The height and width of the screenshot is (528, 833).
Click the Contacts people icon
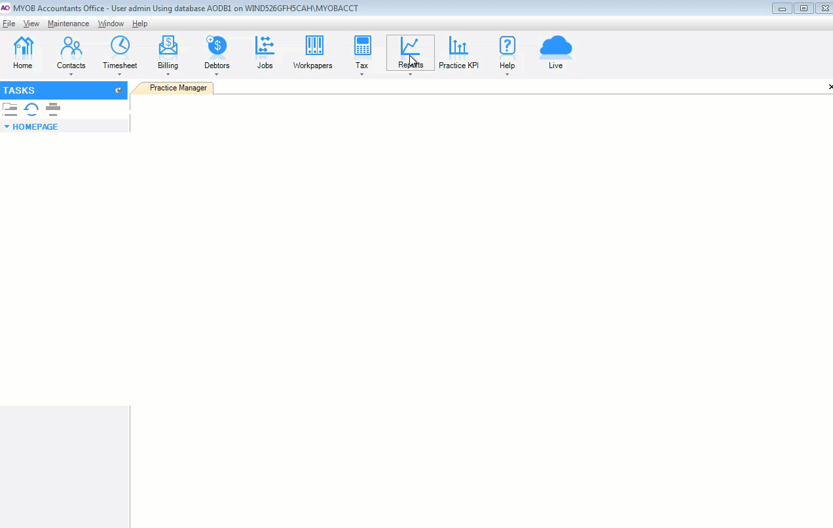71,47
